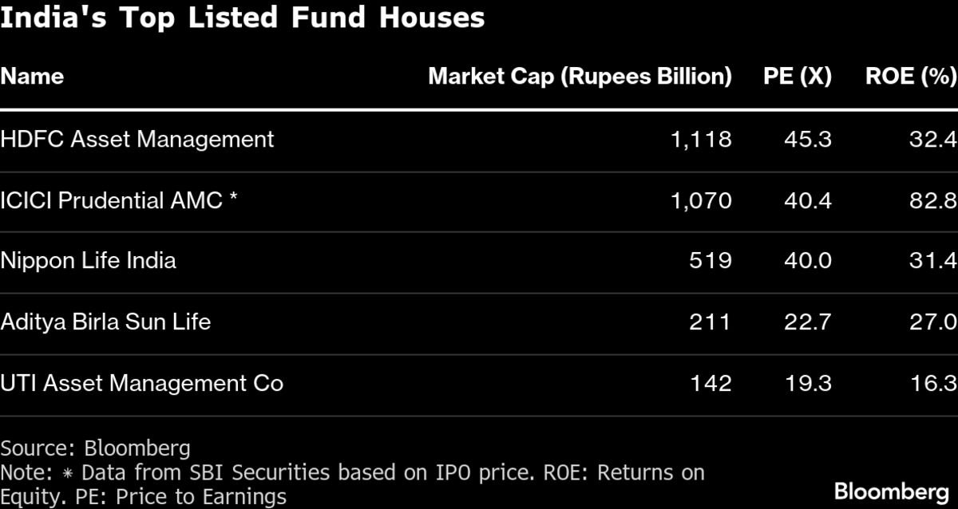
Task: Click ICICI Prudential market cap 1,070
Action: (x=701, y=200)
